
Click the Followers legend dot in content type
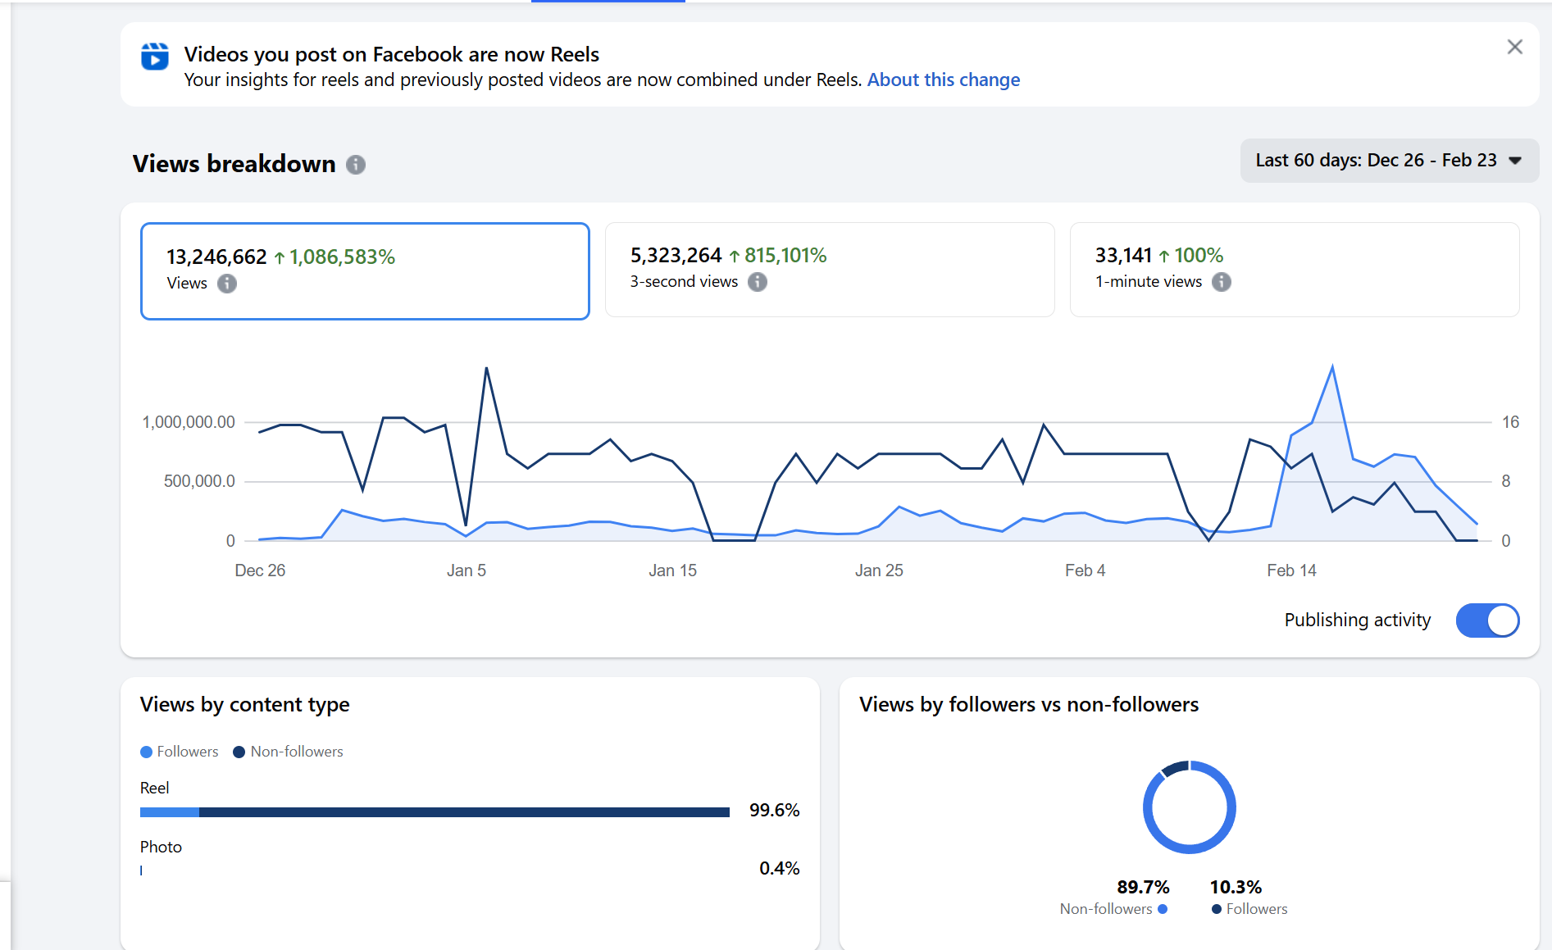[x=147, y=752]
